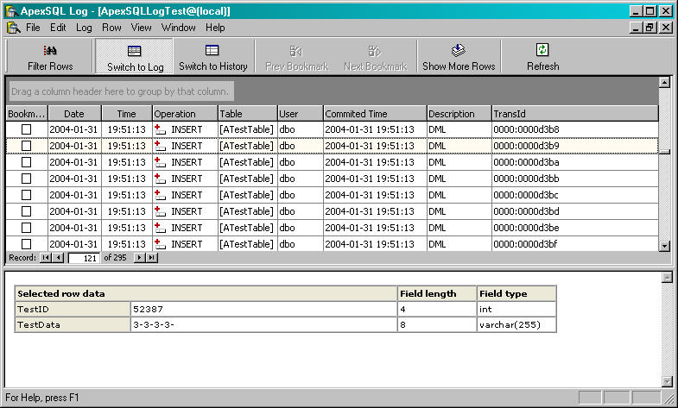Select the TestID value 52387
Image resolution: width=678 pixels, height=408 pixels.
(x=263, y=309)
